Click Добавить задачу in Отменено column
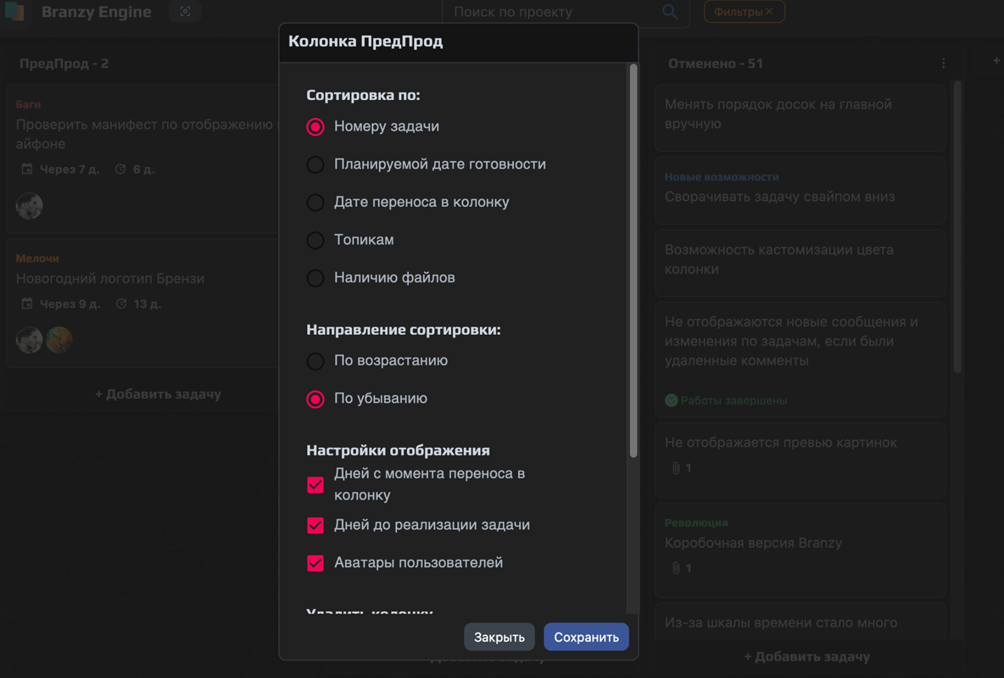The height and width of the screenshot is (678, 1004). click(807, 656)
